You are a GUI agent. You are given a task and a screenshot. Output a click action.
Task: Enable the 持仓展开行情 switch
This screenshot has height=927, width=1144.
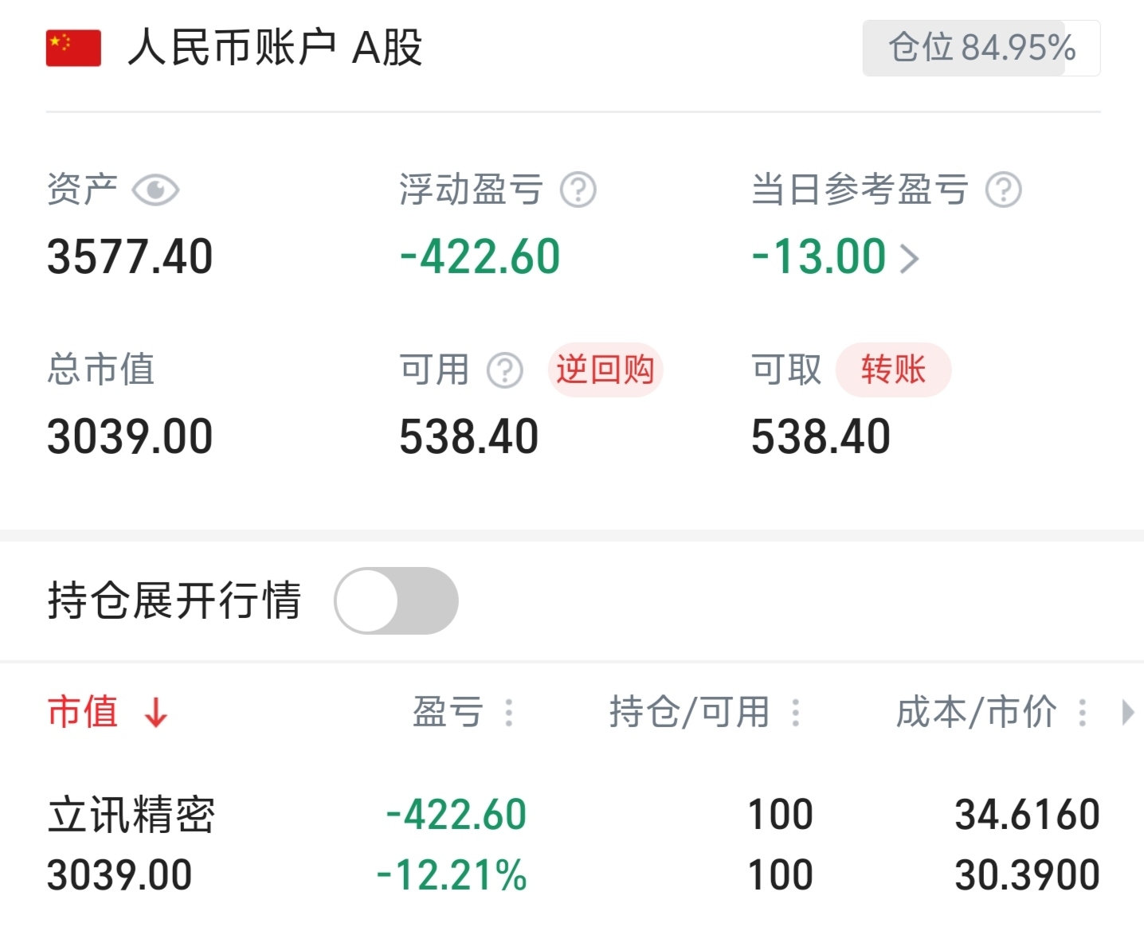pyautogui.click(x=396, y=600)
